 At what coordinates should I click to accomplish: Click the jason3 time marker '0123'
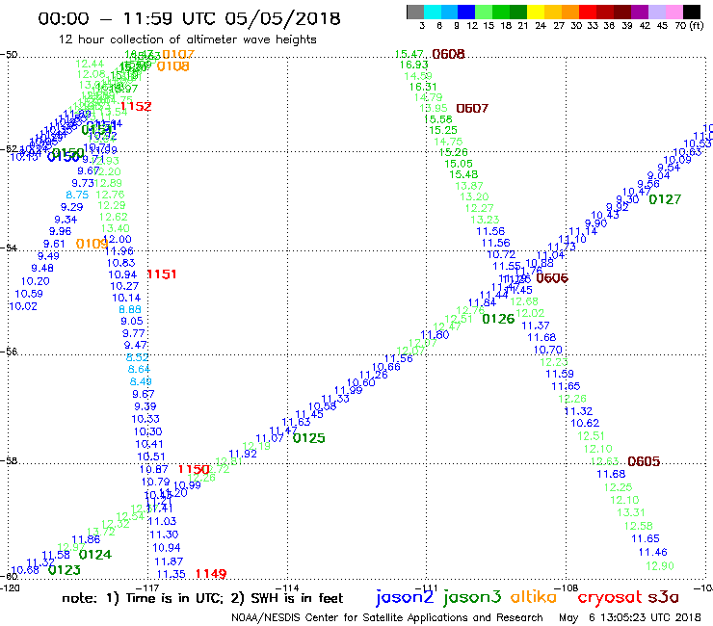(65, 570)
